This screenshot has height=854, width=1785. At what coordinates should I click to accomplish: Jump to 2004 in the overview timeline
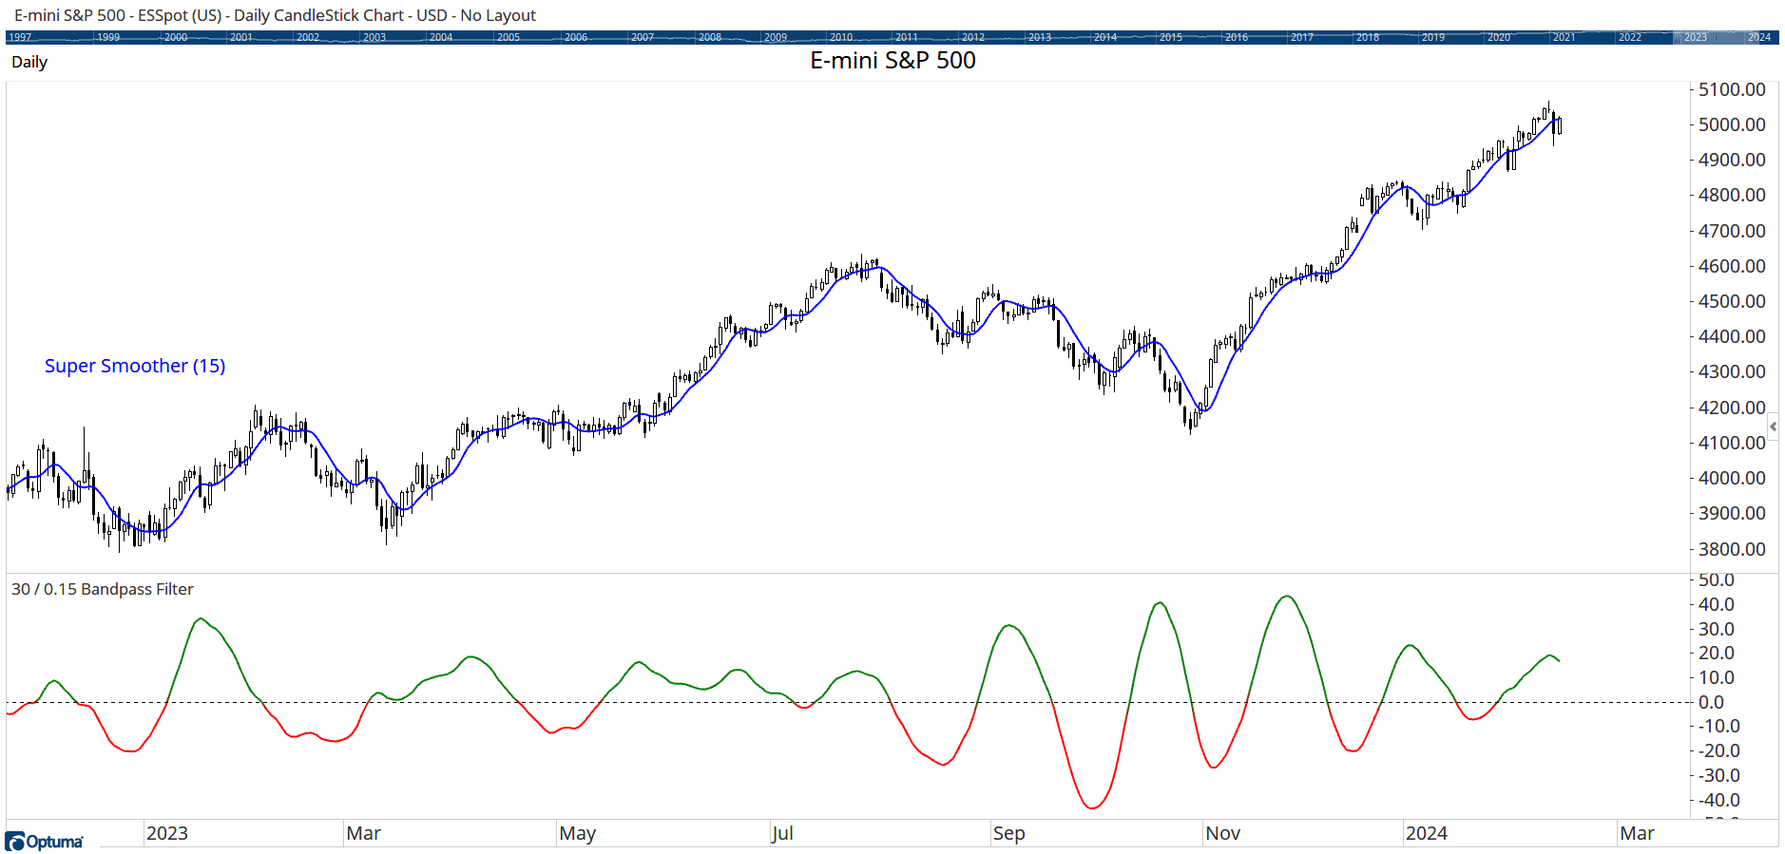[x=441, y=37]
